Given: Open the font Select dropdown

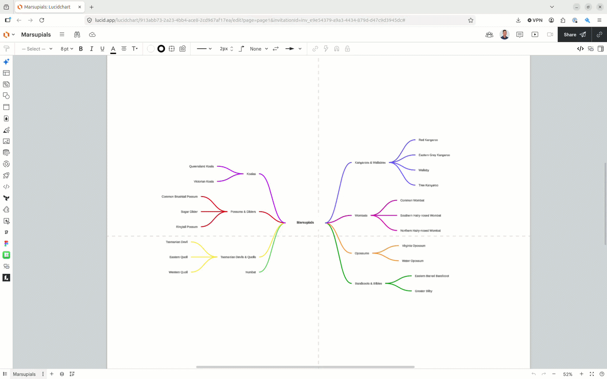Looking at the screenshot, I should [37, 49].
